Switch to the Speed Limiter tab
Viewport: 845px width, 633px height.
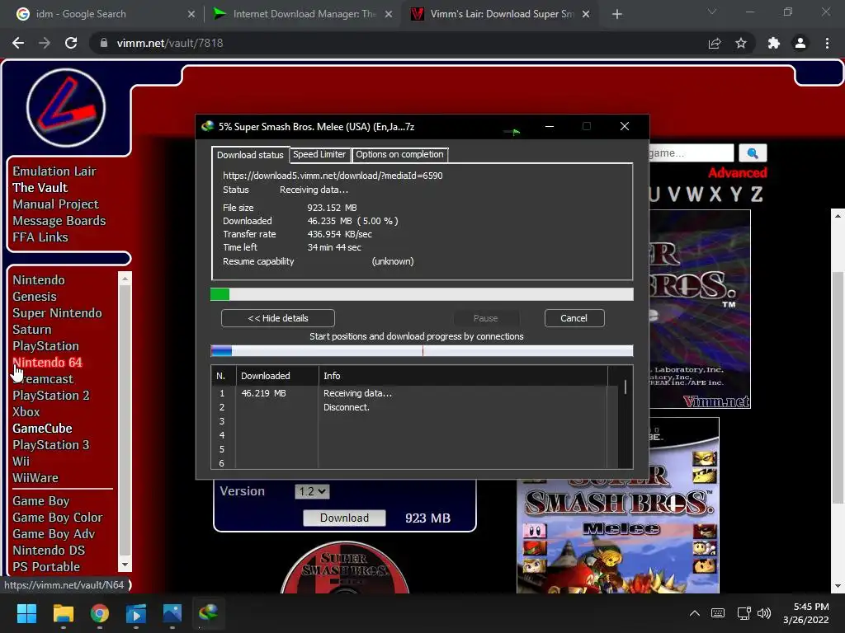point(319,154)
